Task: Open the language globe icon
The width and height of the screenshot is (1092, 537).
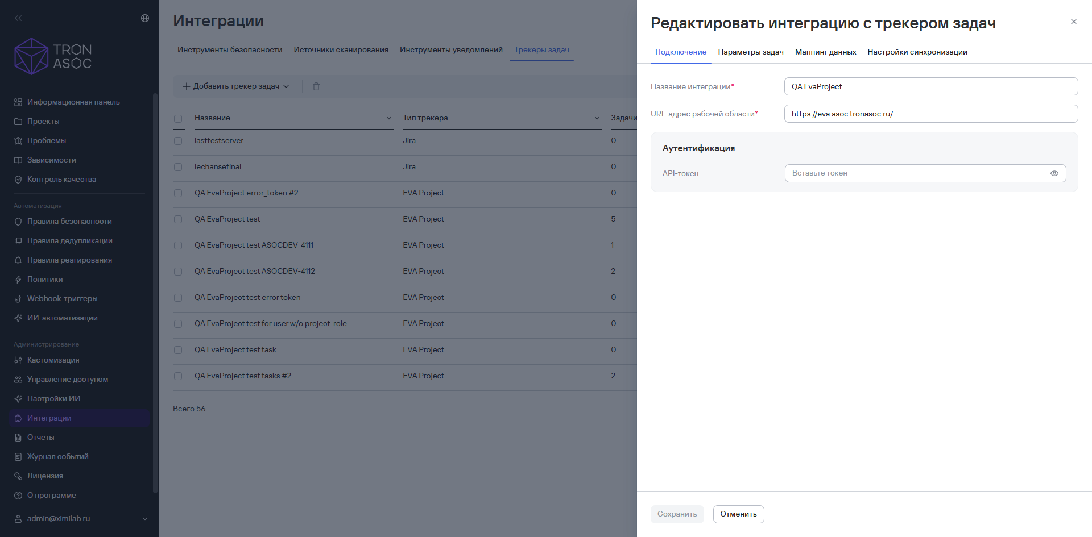Action: [145, 18]
